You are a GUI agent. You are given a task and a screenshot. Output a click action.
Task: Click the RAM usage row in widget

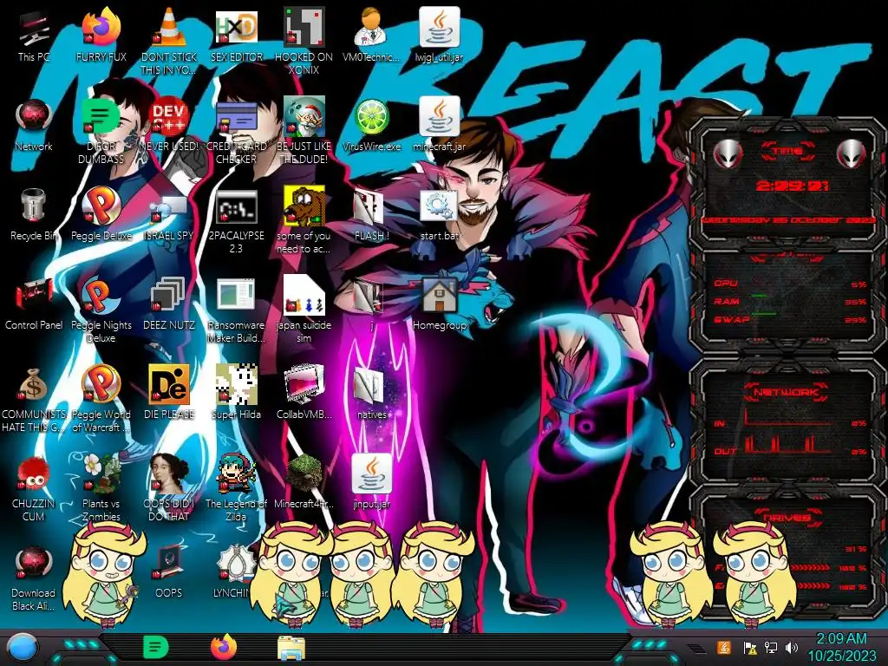[x=789, y=301]
